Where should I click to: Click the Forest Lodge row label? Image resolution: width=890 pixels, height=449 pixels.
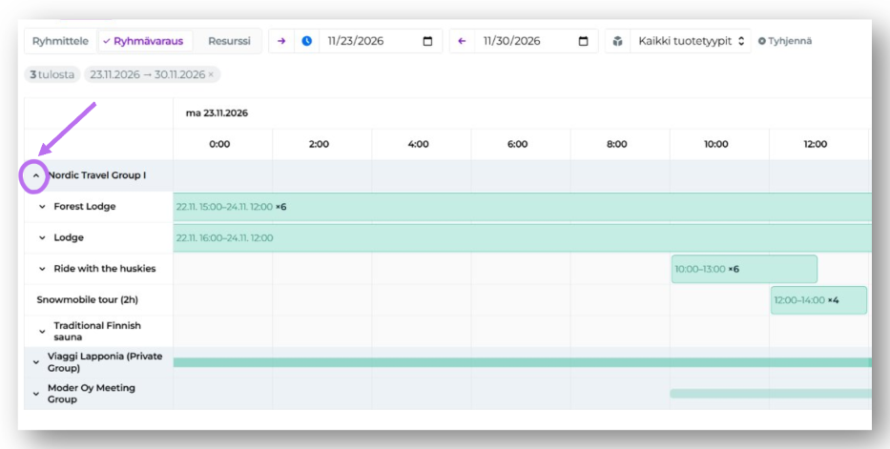click(x=85, y=206)
